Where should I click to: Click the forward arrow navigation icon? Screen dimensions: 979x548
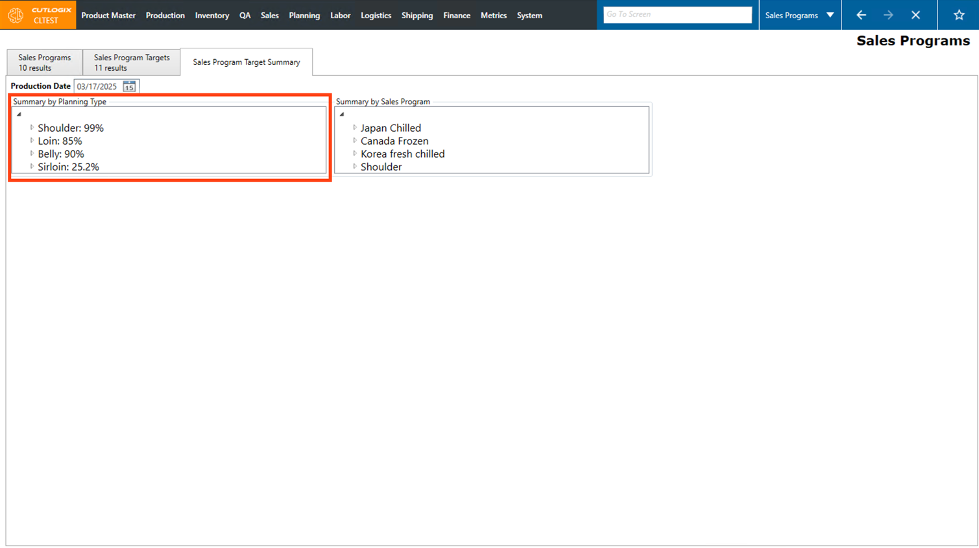click(888, 15)
